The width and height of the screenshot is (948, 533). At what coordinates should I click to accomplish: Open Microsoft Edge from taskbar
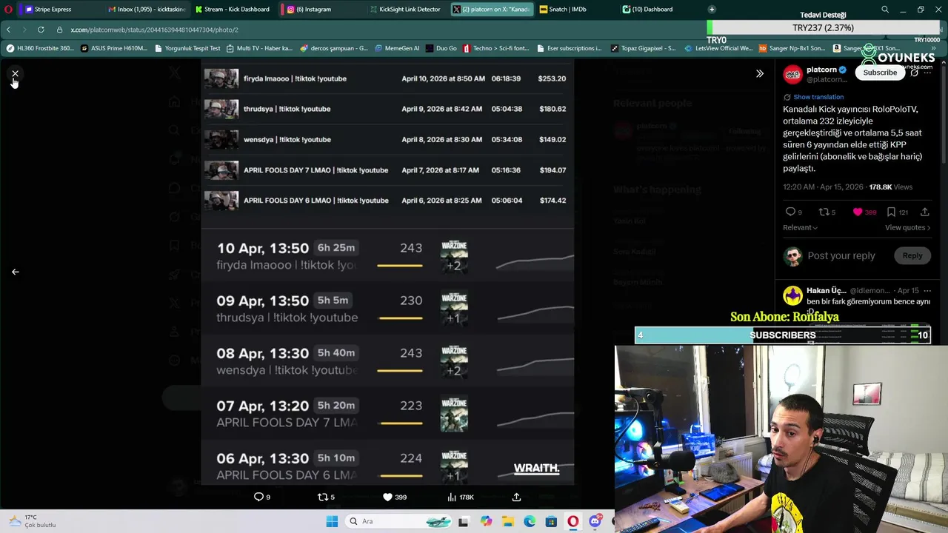pyautogui.click(x=530, y=521)
